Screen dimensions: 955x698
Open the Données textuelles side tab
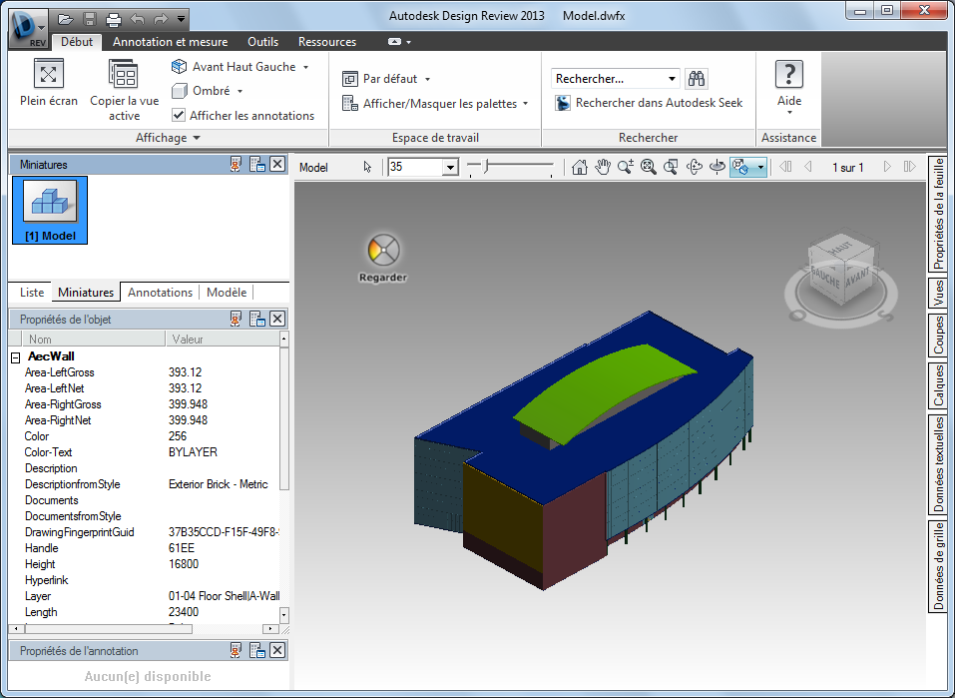tap(938, 464)
